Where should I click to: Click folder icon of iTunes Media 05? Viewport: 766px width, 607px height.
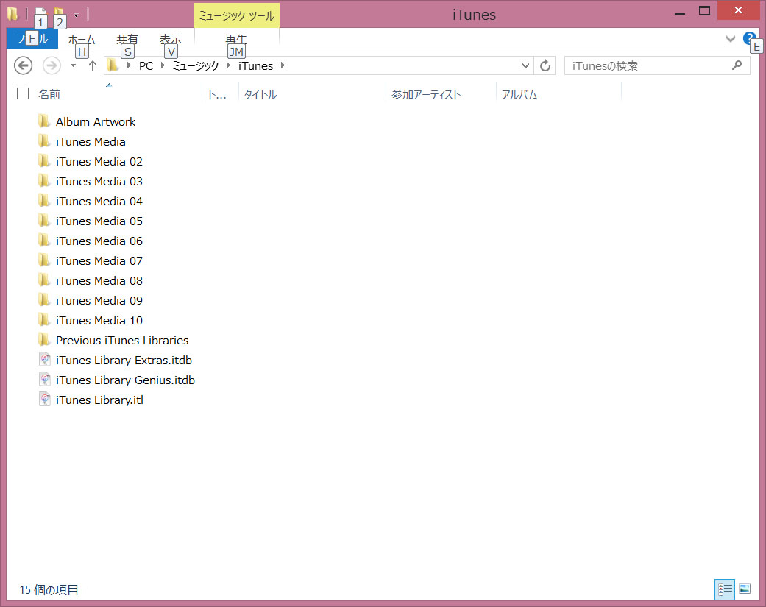(44, 221)
